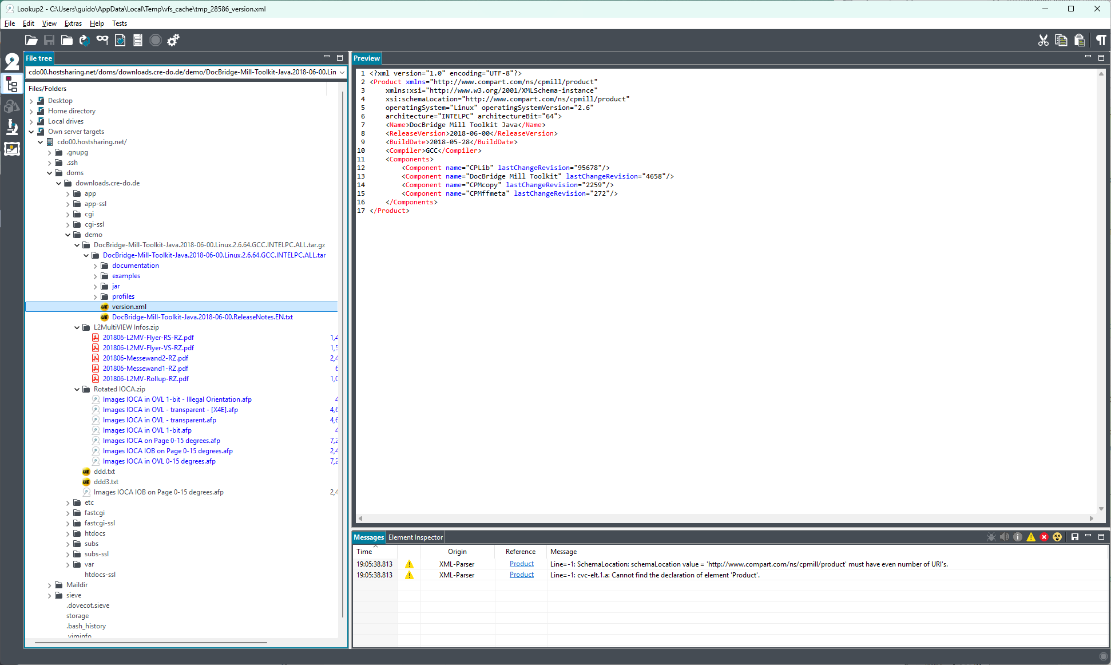Click the copy documents icon
This screenshot has width=1111, height=665.
click(1061, 40)
